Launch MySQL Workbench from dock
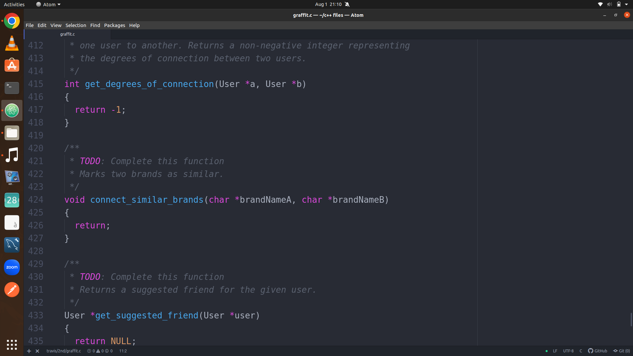The height and width of the screenshot is (356, 633). click(12, 245)
